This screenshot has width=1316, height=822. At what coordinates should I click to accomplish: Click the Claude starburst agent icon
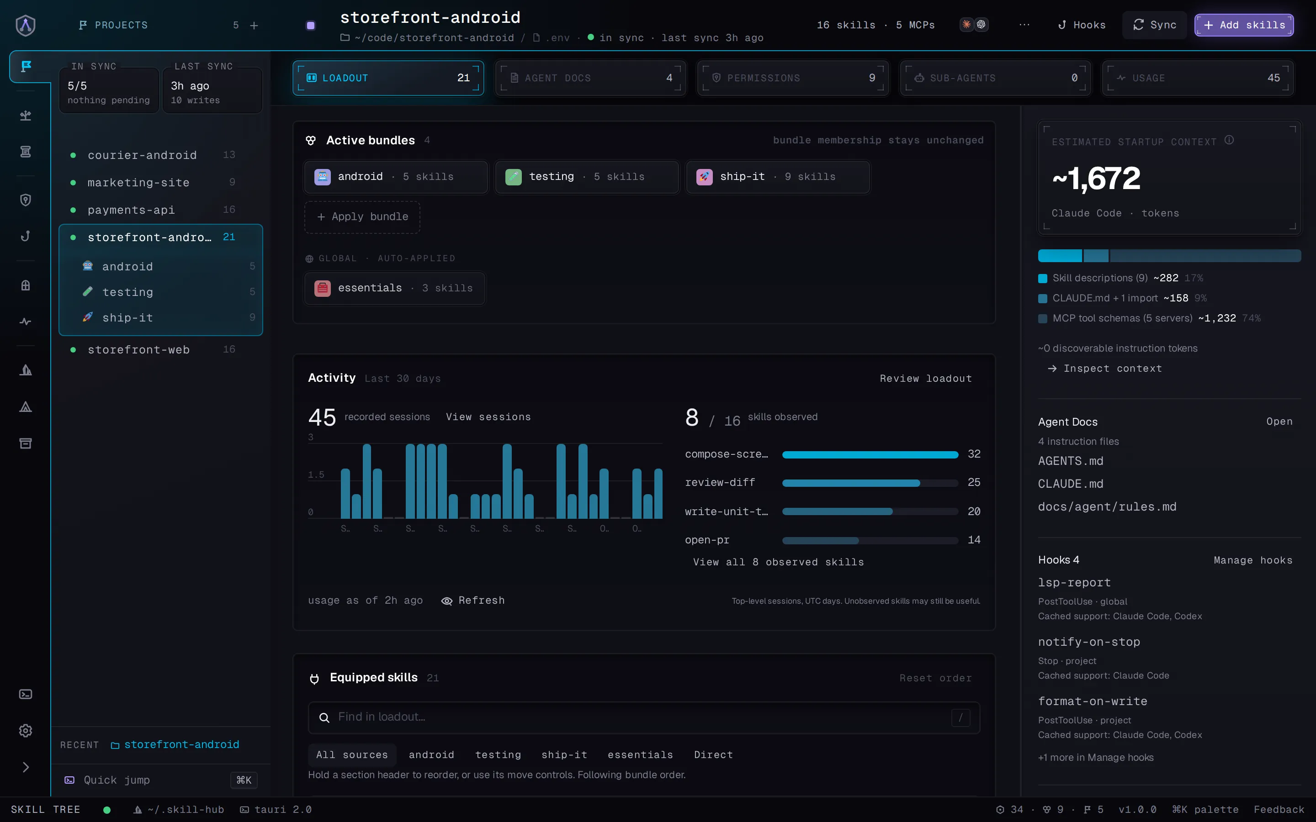966,25
